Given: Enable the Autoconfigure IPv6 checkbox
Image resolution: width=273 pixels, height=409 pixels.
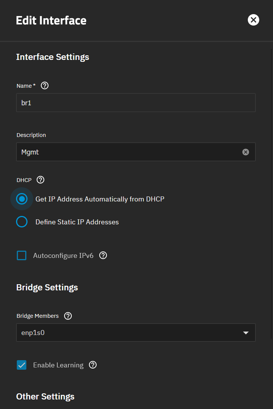Looking at the screenshot, I should [x=22, y=256].
